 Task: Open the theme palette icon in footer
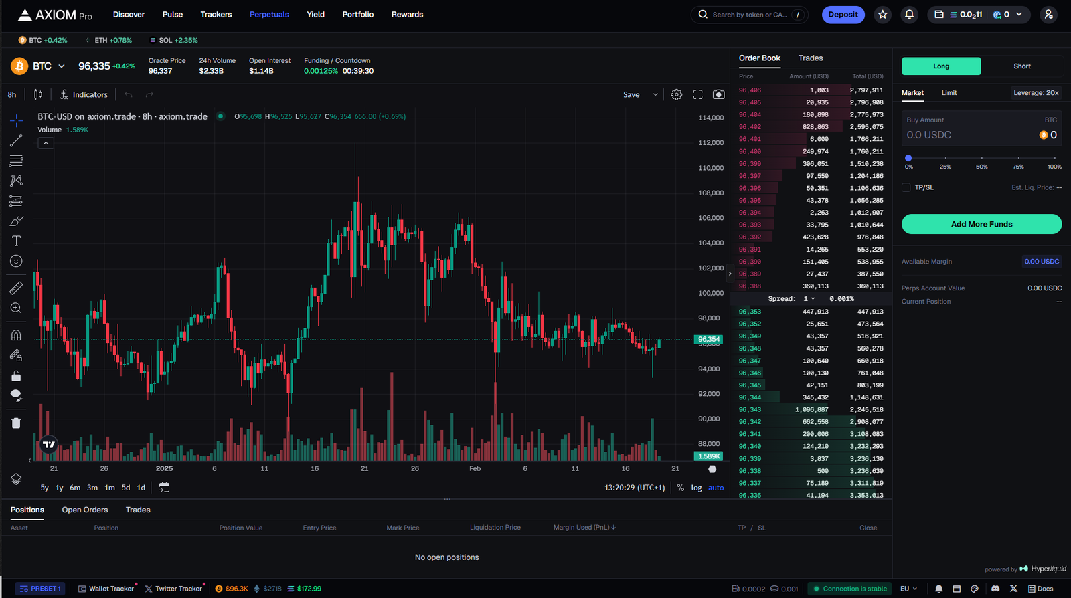[x=975, y=589]
